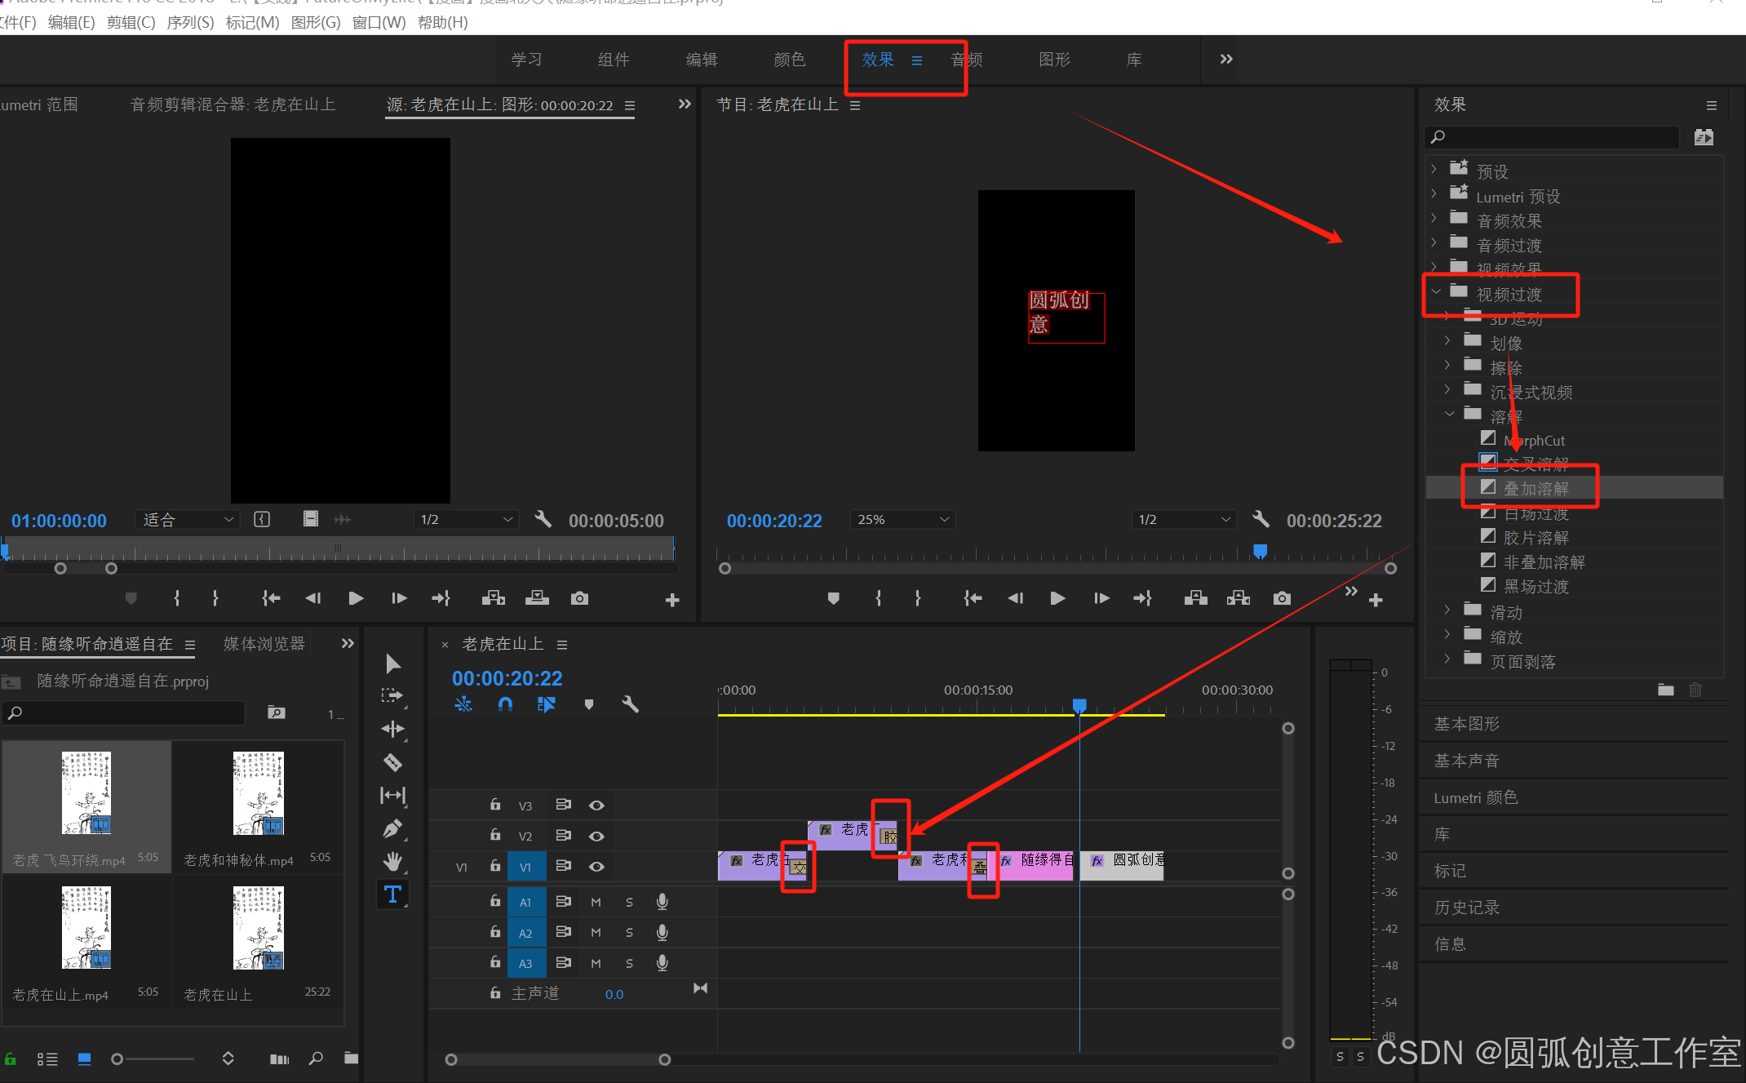Open the 25% zoom level dropdown
The width and height of the screenshot is (1746, 1083).
(902, 520)
